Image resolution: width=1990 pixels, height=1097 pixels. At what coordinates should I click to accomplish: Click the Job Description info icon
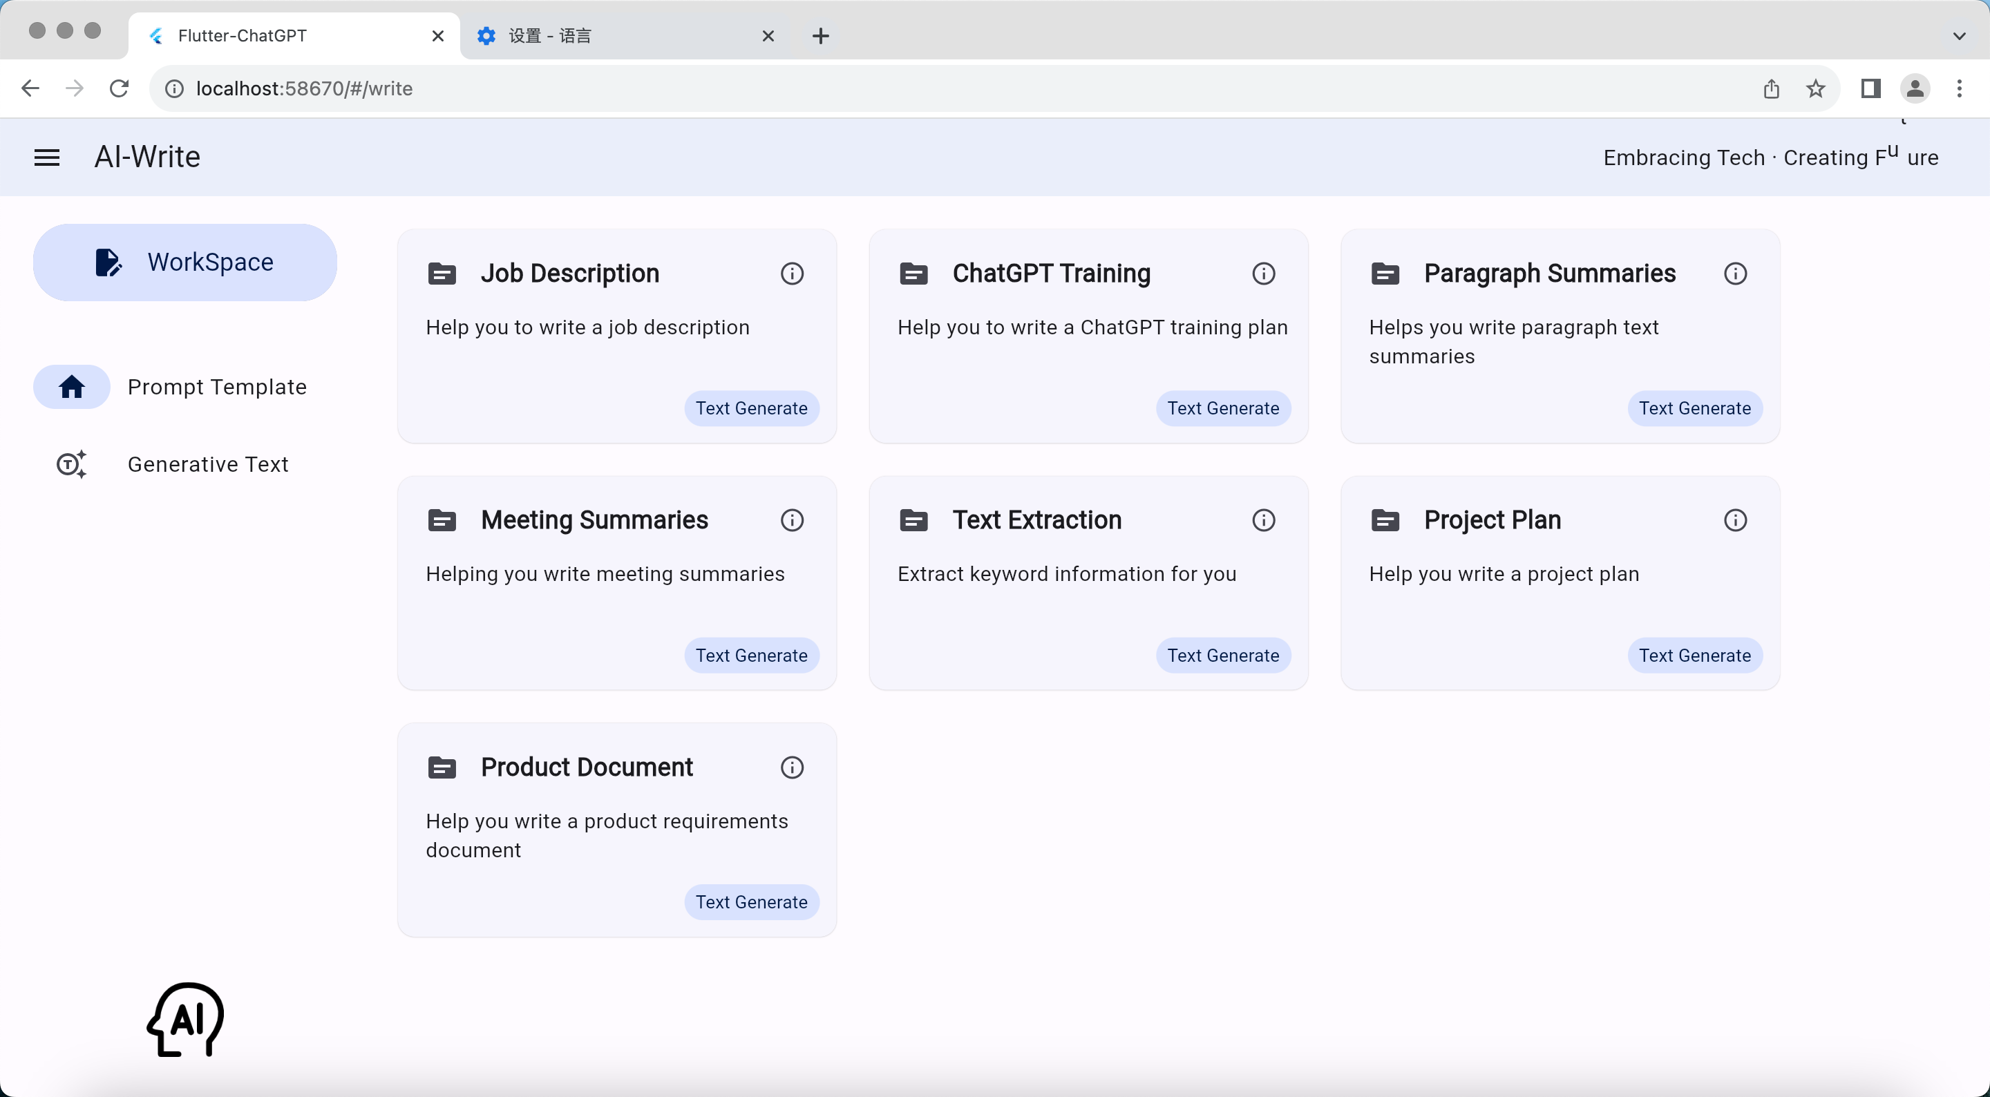point(792,274)
